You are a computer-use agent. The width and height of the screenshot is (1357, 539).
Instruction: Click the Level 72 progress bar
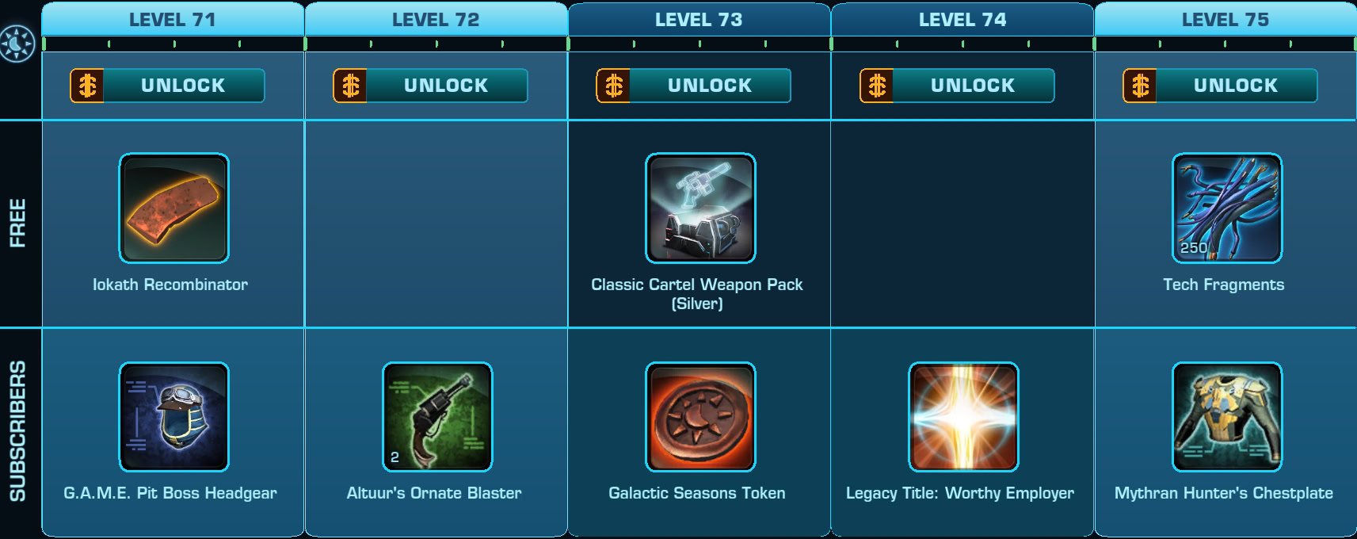coord(436,44)
